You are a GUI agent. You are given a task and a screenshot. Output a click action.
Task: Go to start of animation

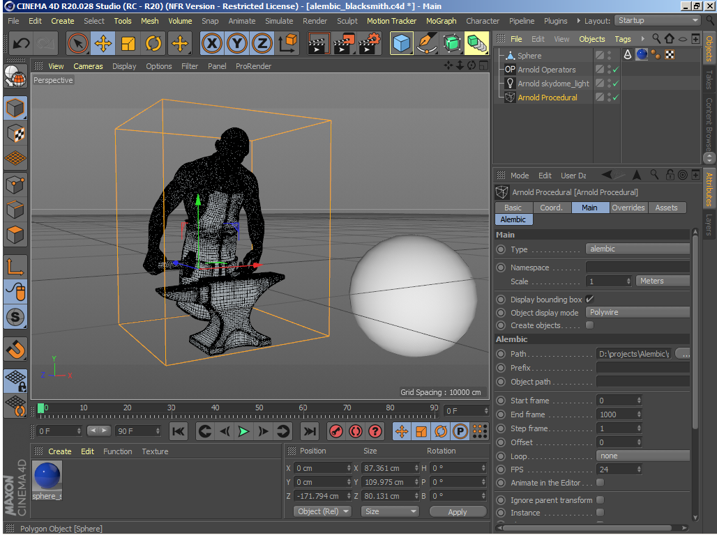pos(179,431)
